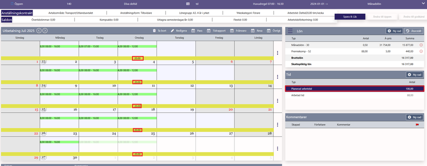Screen dimensions: 427x166
Task: Click the Anställningskontrakt label
Action: [x=17, y=13]
